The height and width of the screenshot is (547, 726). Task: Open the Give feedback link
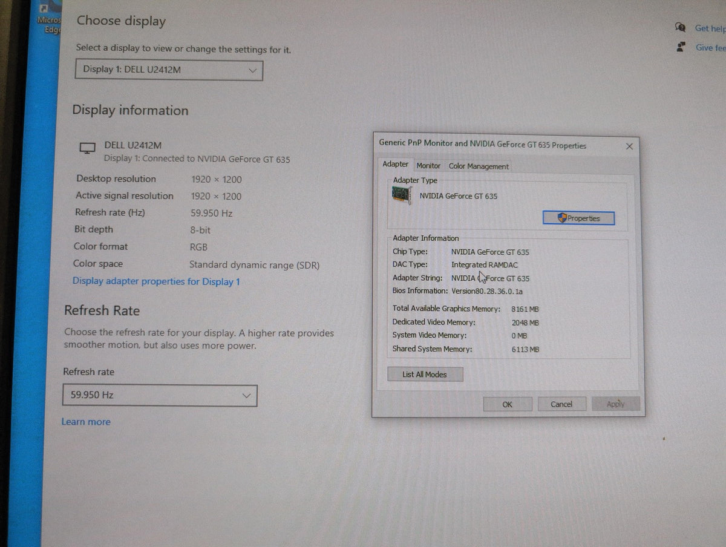point(710,48)
